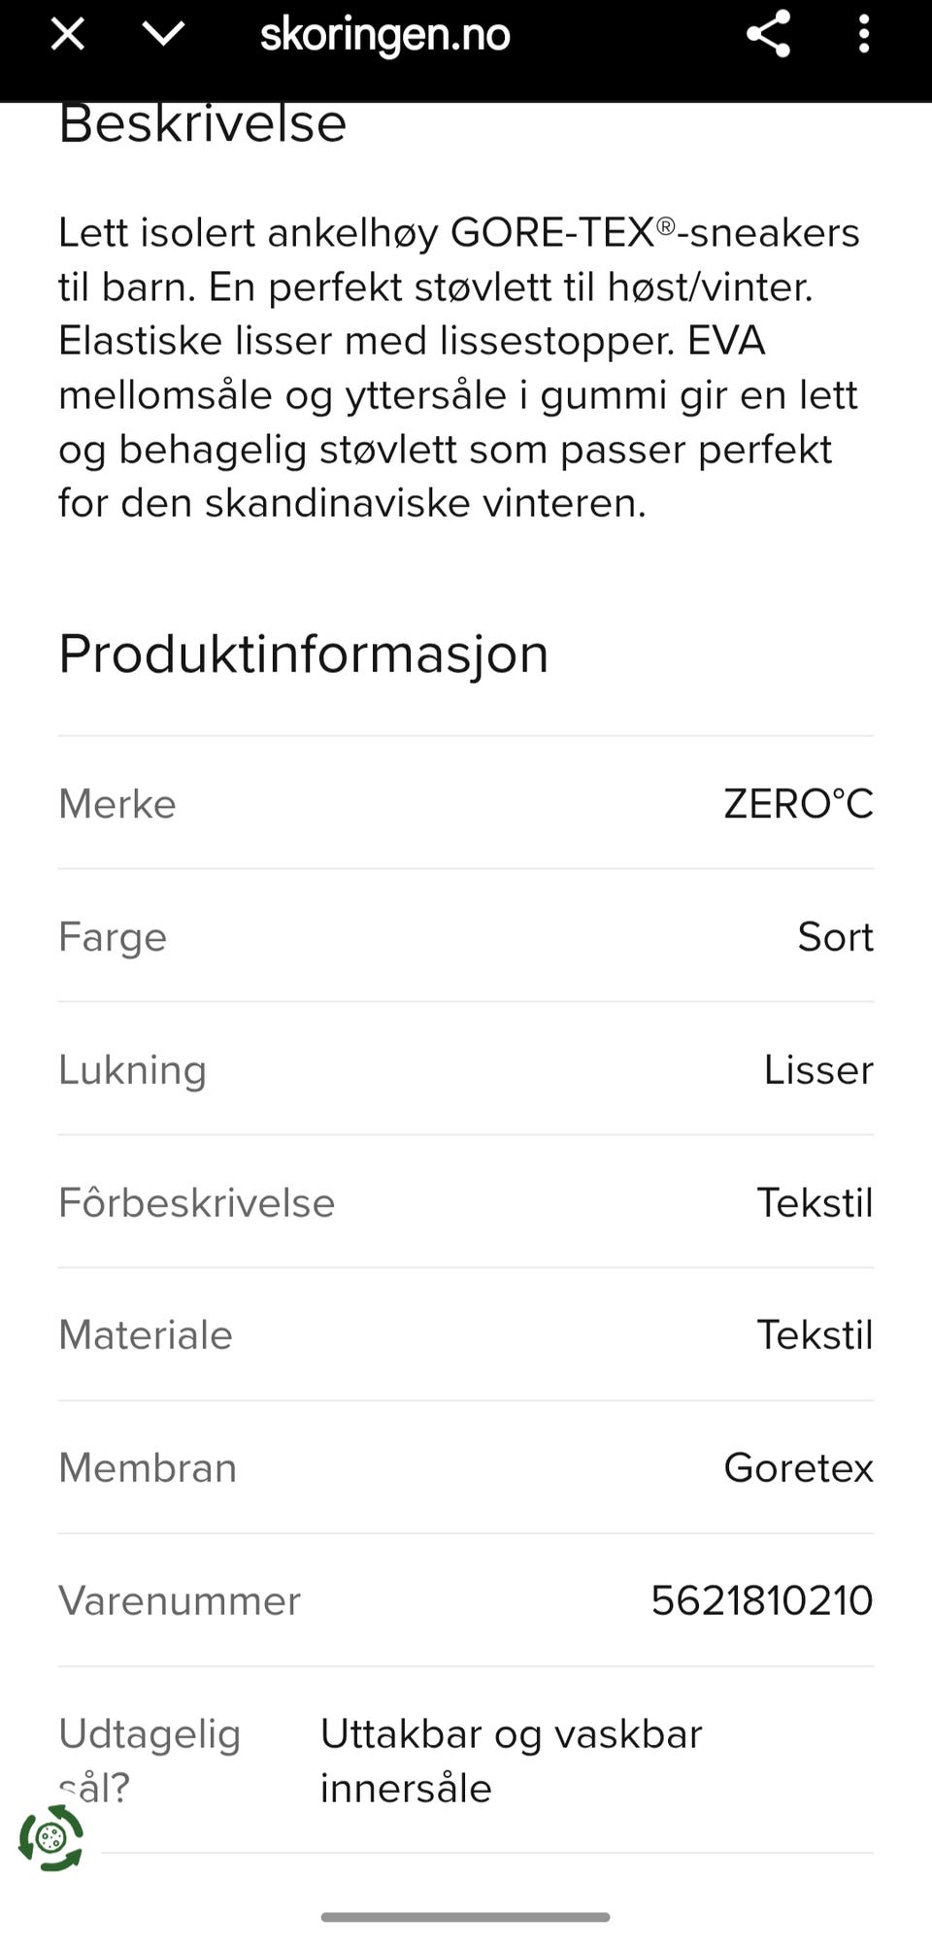This screenshot has width=932, height=1946.
Task: Close the in-app browser with X icon
Action: click(x=67, y=35)
